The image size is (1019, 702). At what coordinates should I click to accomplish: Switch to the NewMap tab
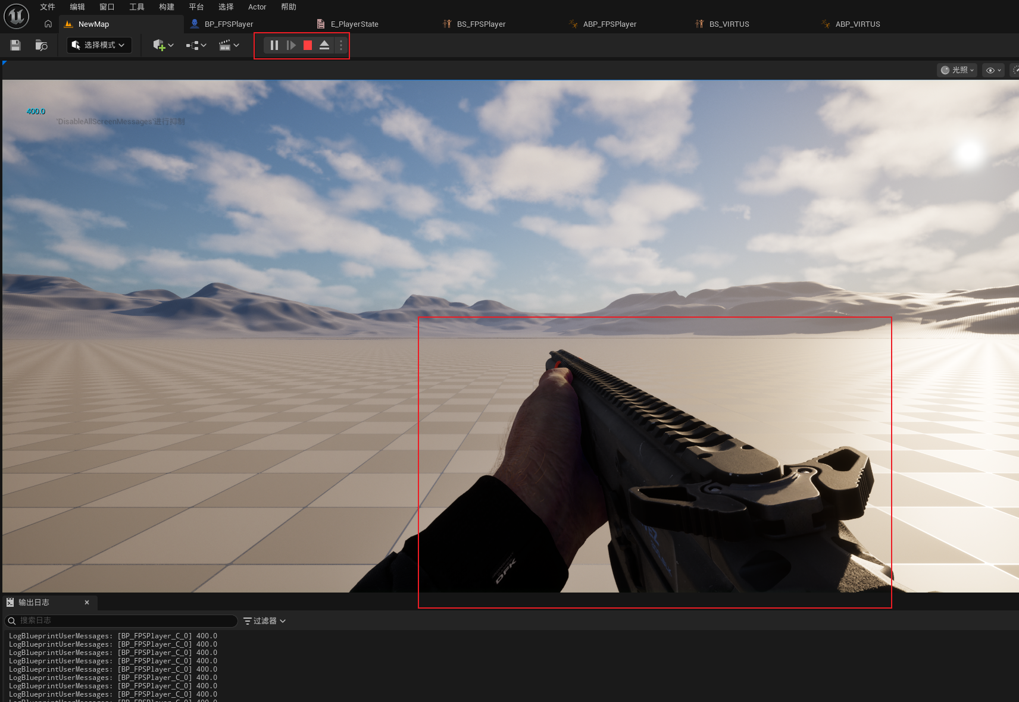pyautogui.click(x=121, y=24)
